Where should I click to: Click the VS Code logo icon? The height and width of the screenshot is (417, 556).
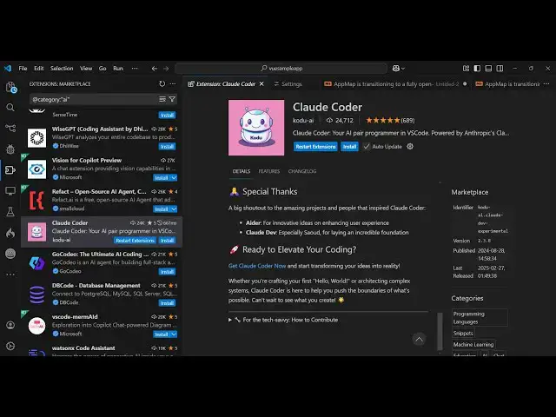point(8,69)
